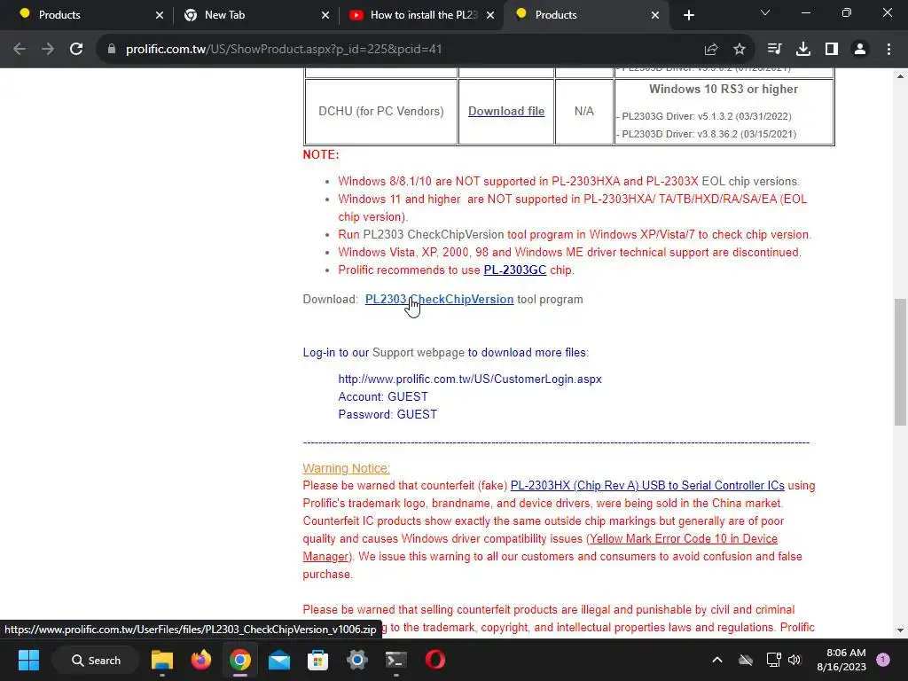
Task: Click the cloud sync tray icon
Action: [746, 660]
